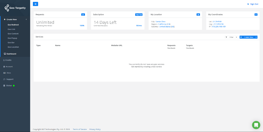Open Terms of Service link
Screen dimensions: 263x132
pyautogui.click(x=80, y=129)
